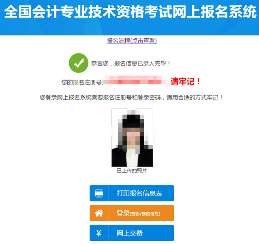Click the 点击查看 part of the process link
This screenshot has height=244, width=259.
(x=144, y=41)
